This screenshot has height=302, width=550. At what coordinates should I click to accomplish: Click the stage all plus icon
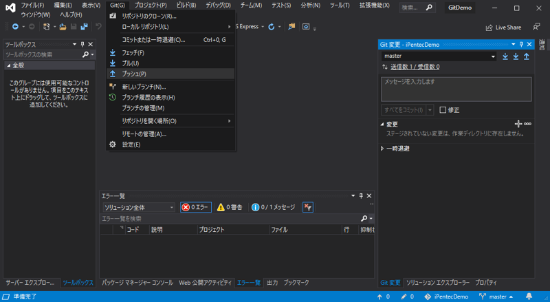[518, 124]
